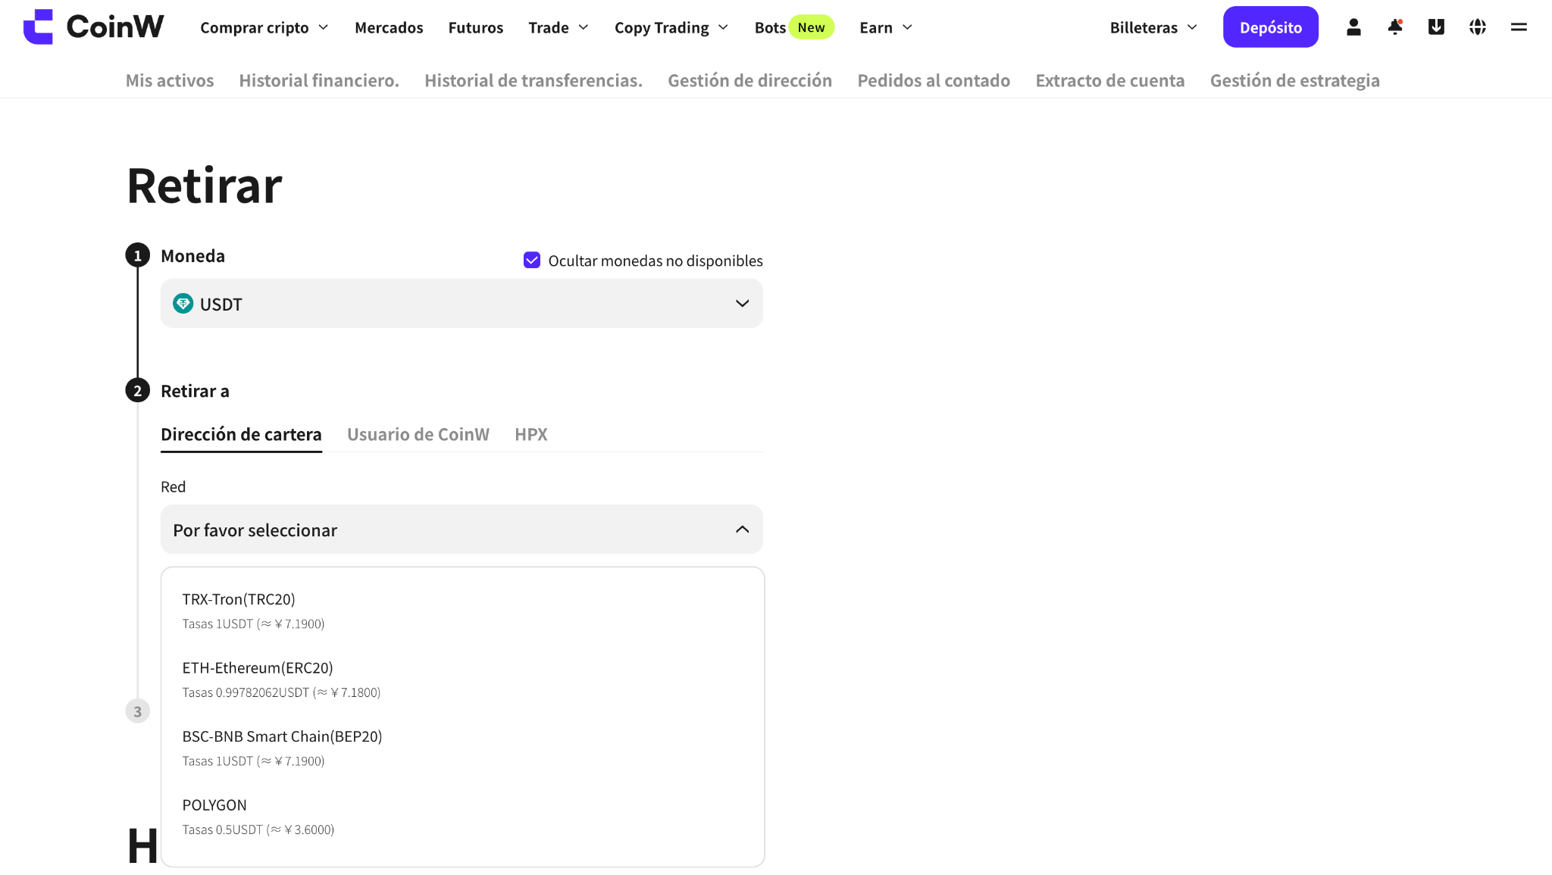Expand the Comprar cripto menu

[x=264, y=28]
